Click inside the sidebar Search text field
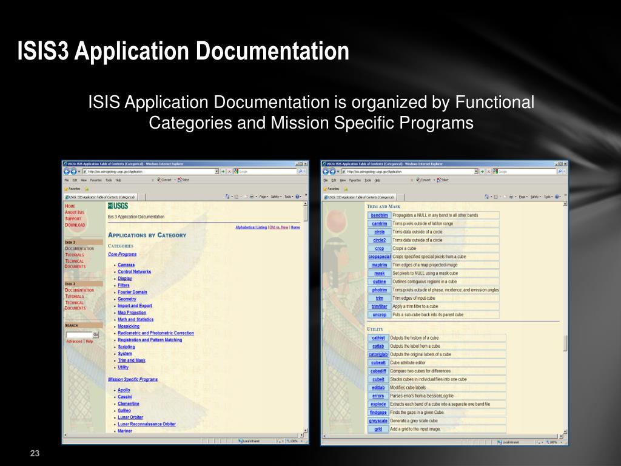Image resolution: width=621 pixels, height=466 pixels. [x=79, y=335]
